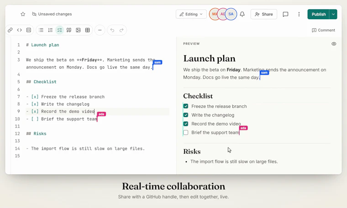
Task: Uncheck Record the demo video checkbox
Action: [186, 124]
